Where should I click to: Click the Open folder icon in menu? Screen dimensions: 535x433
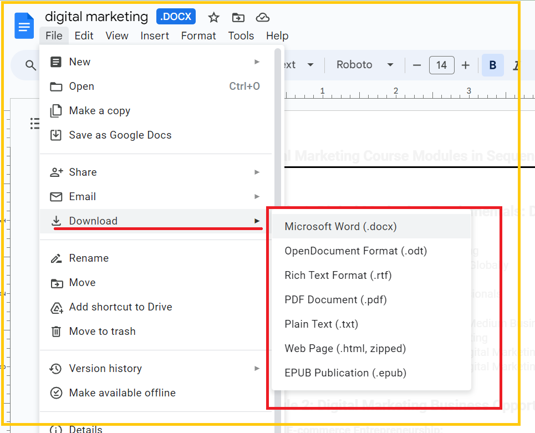point(56,86)
